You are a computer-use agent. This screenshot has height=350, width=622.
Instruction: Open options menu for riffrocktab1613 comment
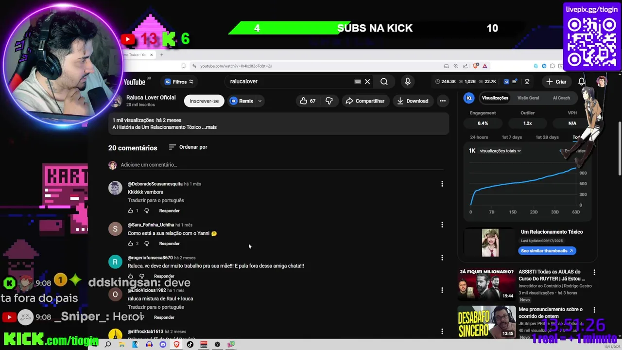(442, 332)
